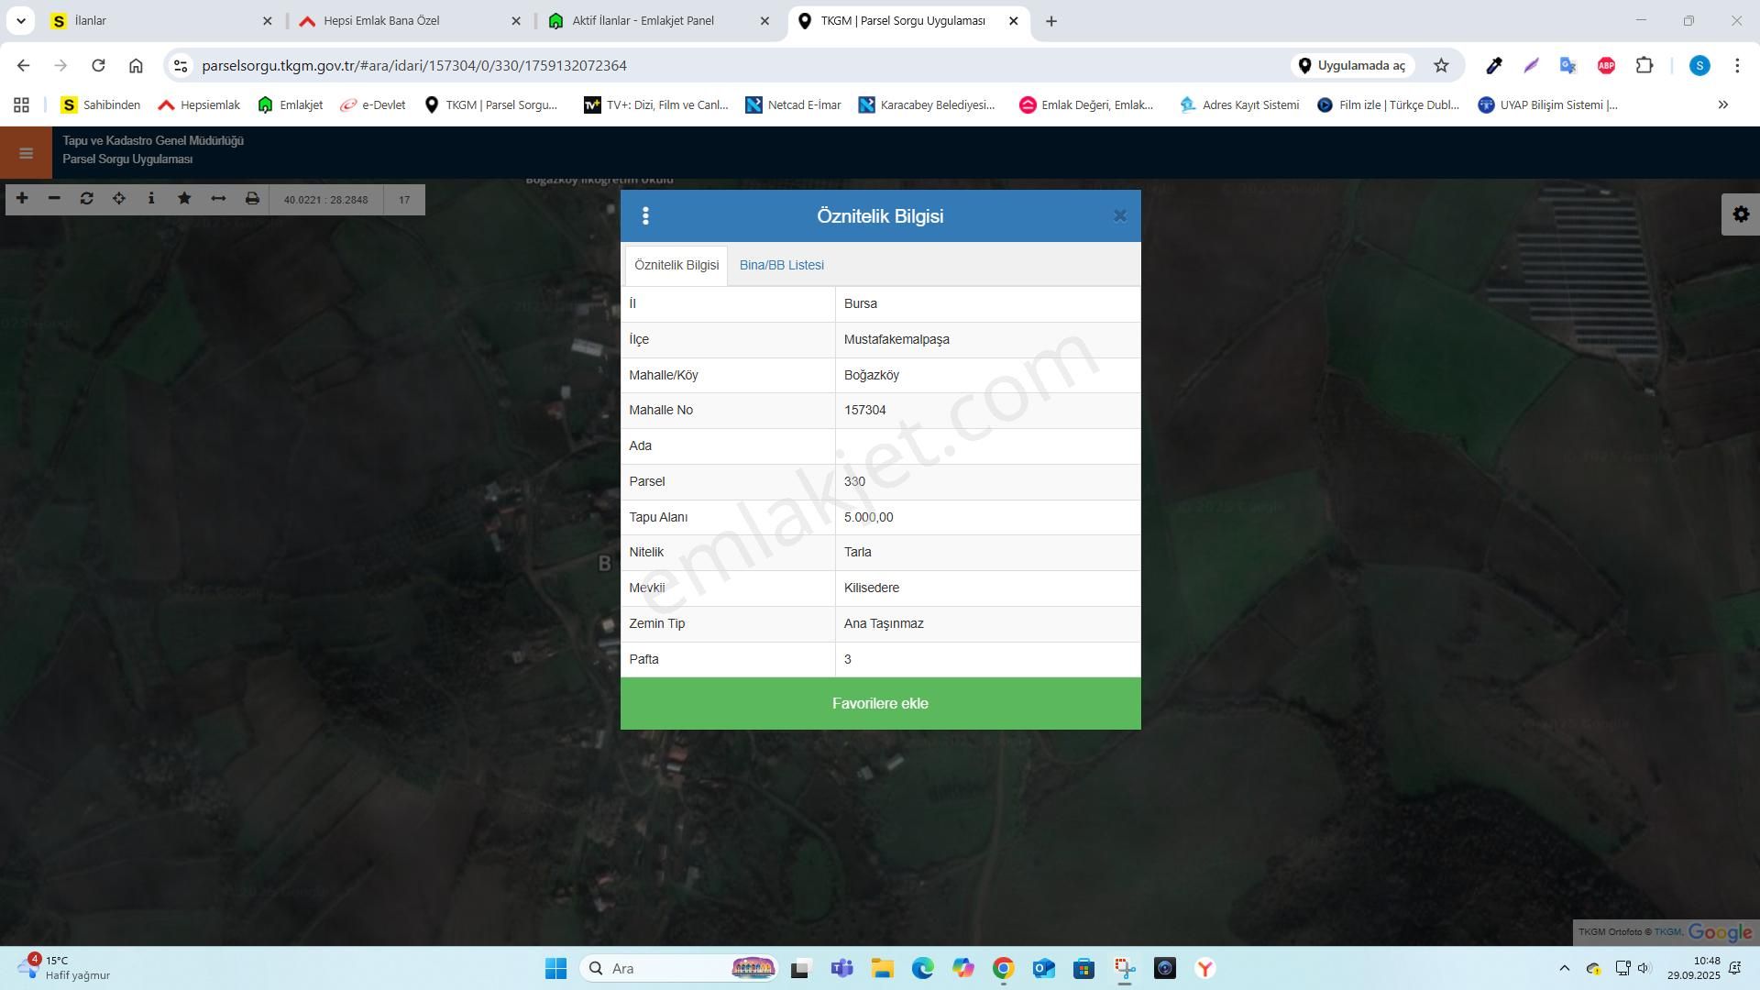The height and width of the screenshot is (990, 1760).
Task: Click the info query tool icon
Action: [151, 199]
